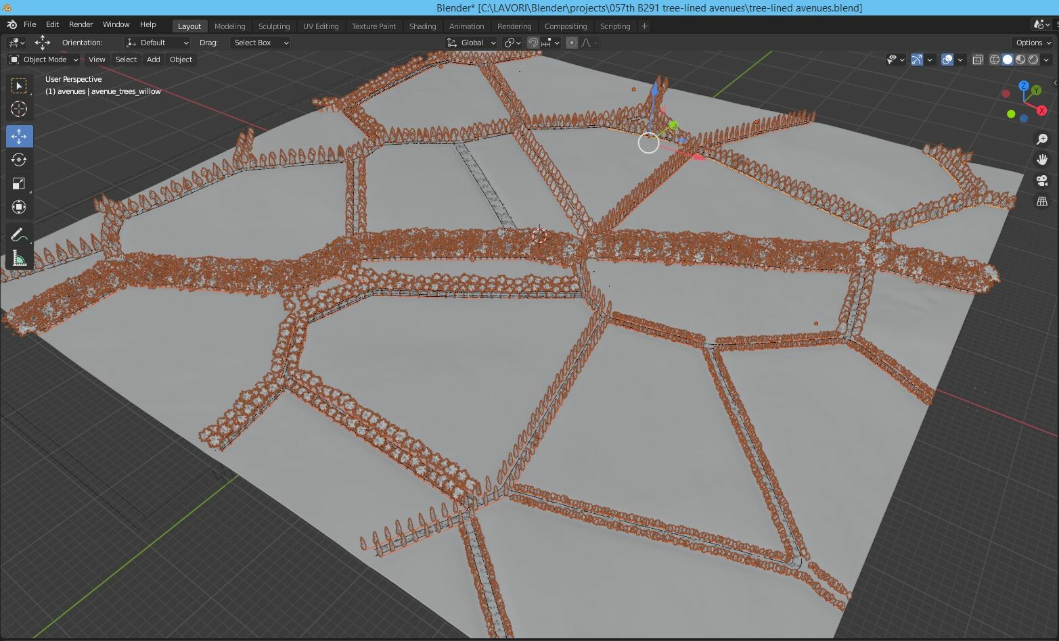This screenshot has height=641, width=1059.
Task: Click the Options button at top right
Action: pyautogui.click(x=1031, y=42)
